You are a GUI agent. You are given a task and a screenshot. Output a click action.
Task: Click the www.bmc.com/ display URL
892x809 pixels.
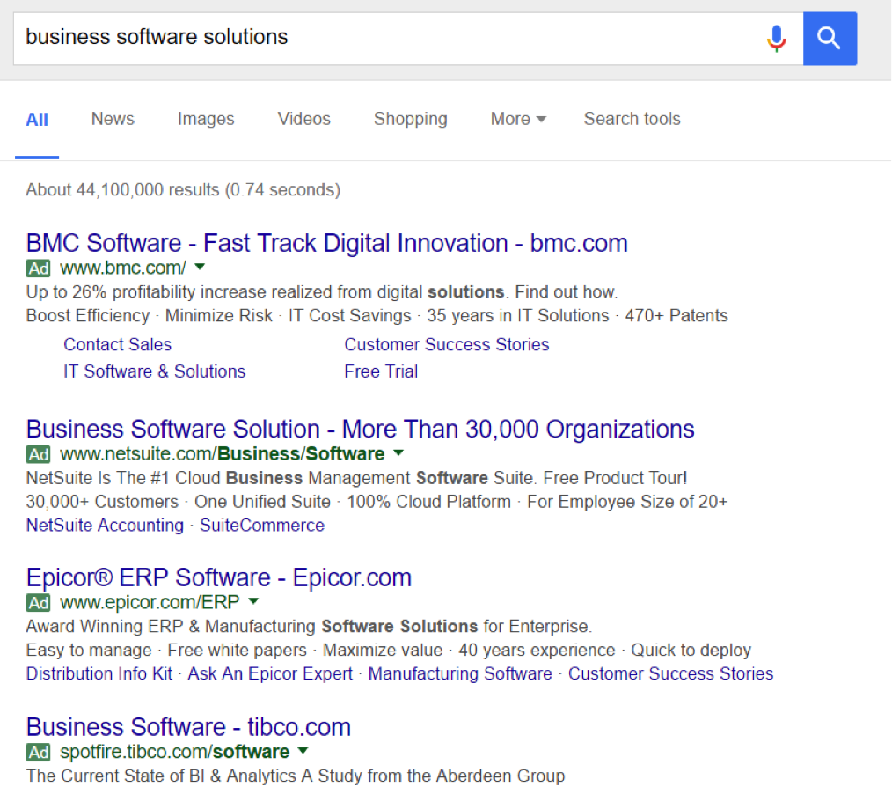click(x=123, y=268)
